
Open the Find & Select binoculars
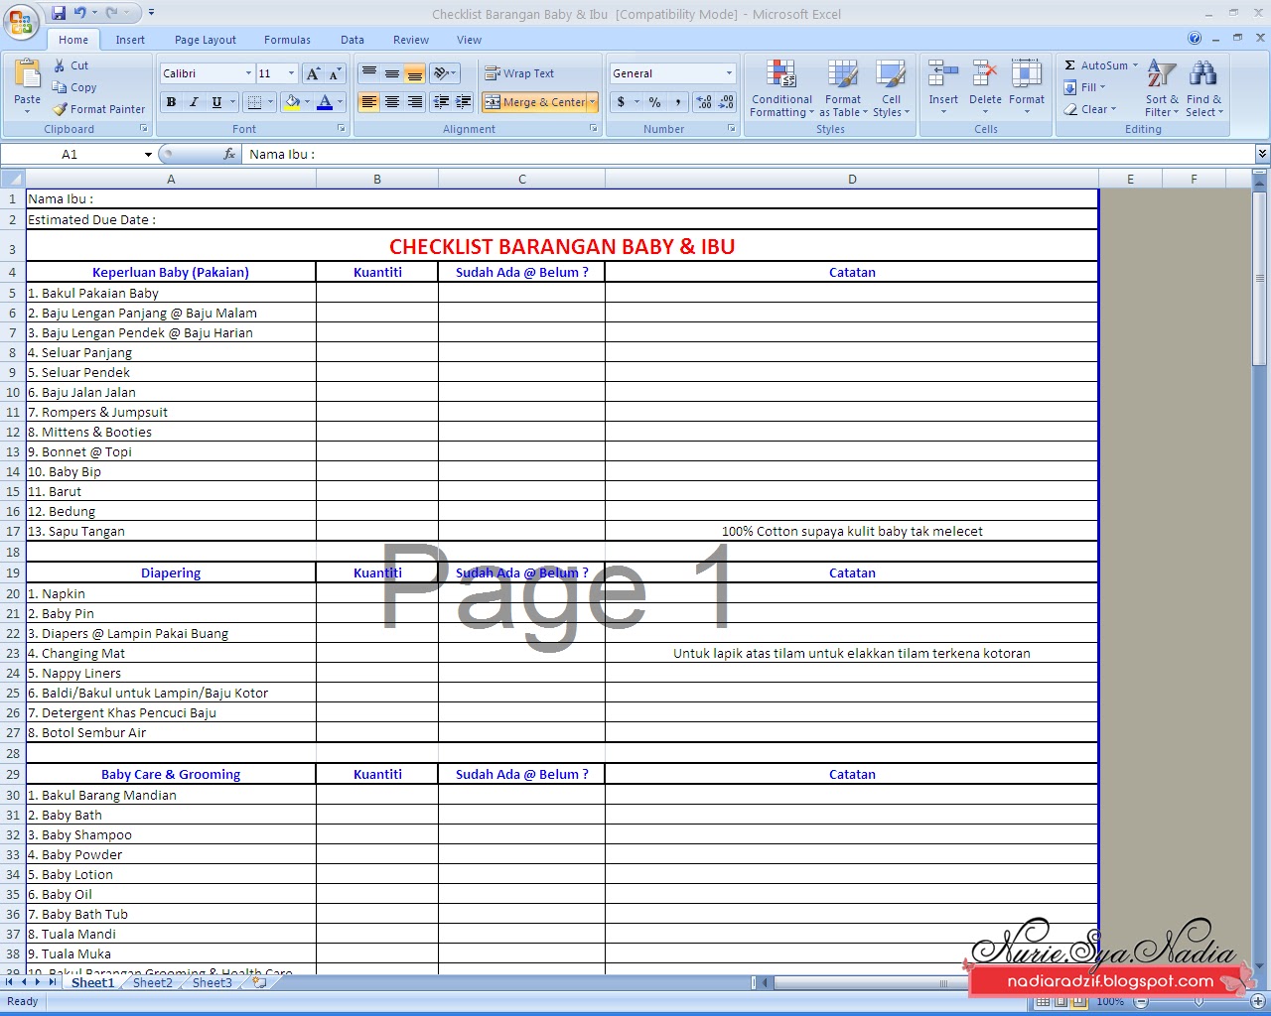1202,88
